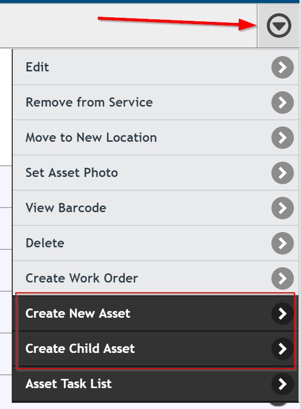This screenshot has height=409, width=301.
Task: Choose Remove from Service option
Action: pos(156,103)
